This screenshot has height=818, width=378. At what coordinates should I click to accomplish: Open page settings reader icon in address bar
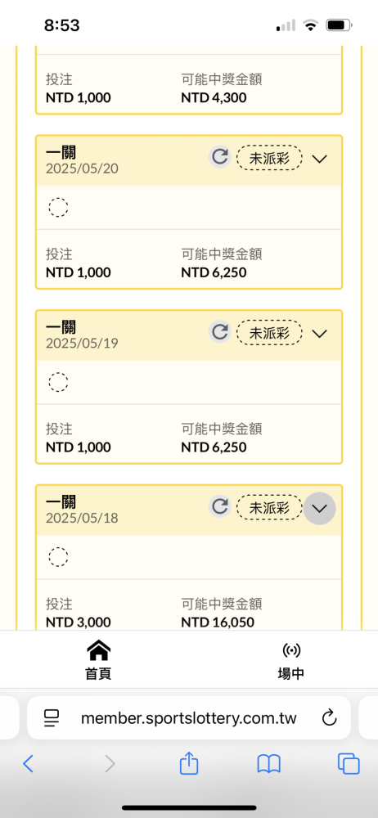52,718
